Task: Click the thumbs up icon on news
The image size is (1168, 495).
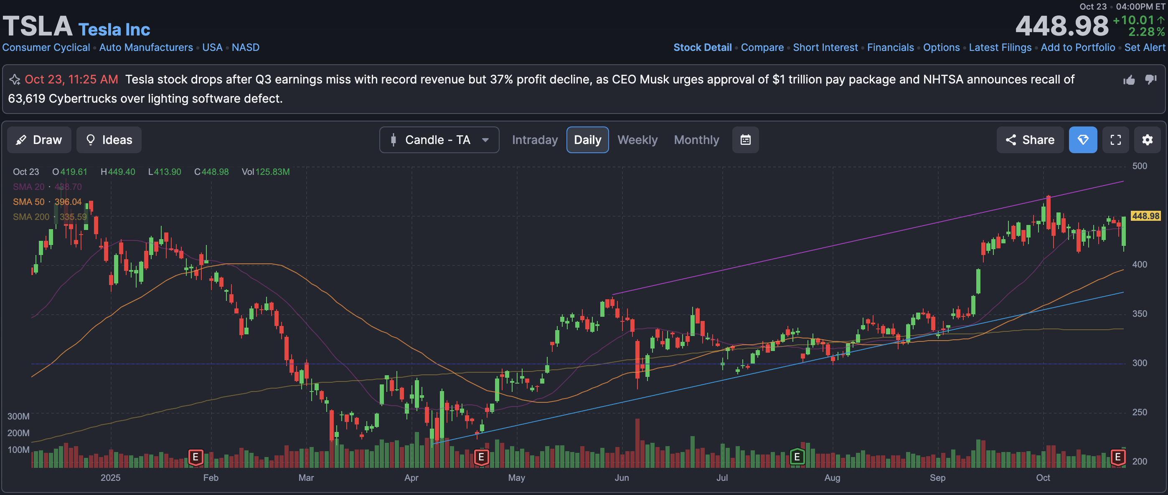Action: tap(1129, 80)
